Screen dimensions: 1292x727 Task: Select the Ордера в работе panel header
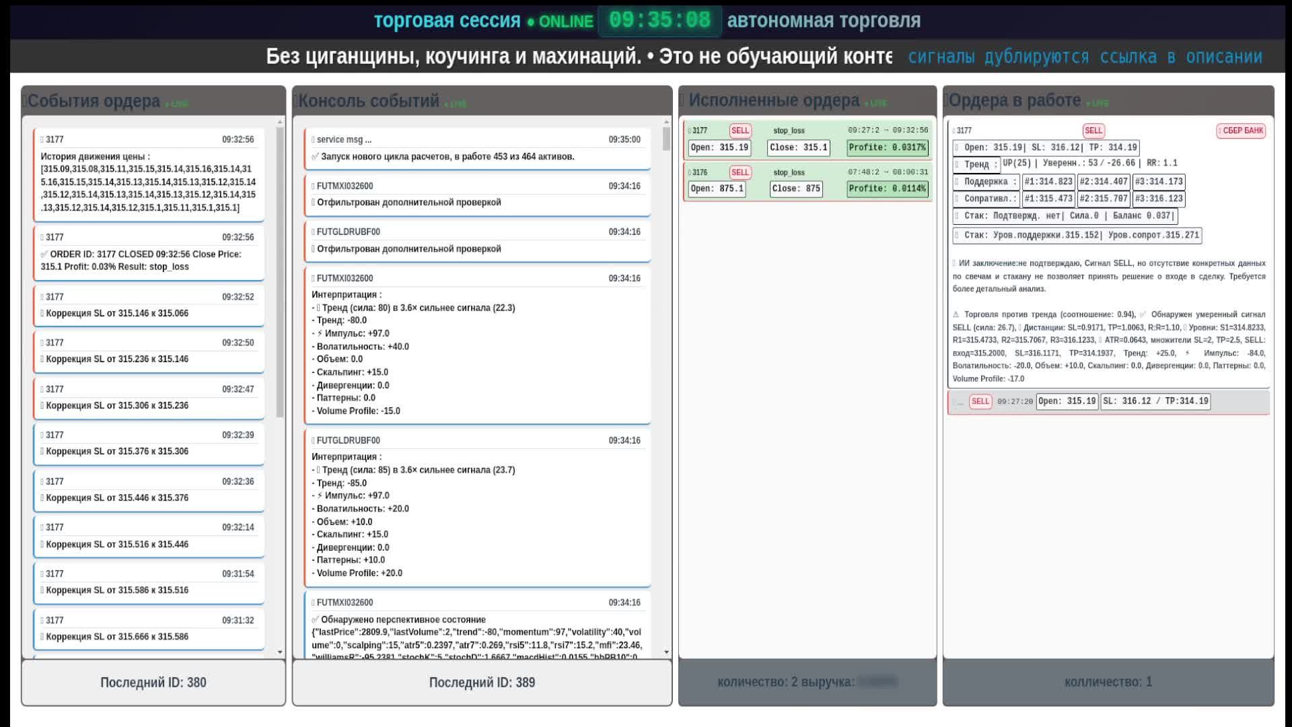point(1014,100)
